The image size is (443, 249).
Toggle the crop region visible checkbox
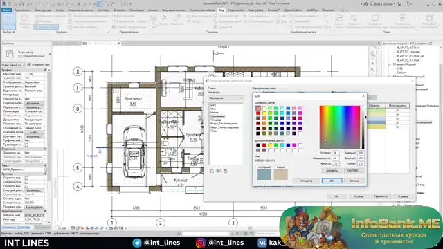pyautogui.click(x=26, y=182)
